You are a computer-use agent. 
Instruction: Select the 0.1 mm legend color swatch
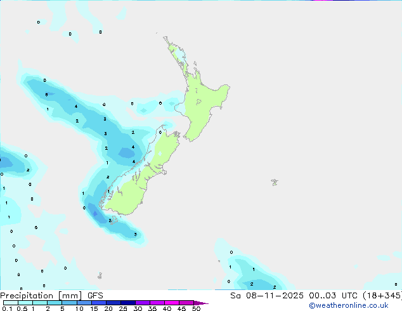pyautogui.click(x=11, y=303)
